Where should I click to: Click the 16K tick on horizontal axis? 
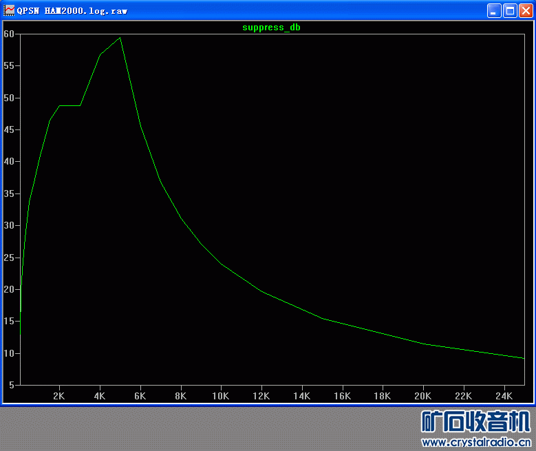[x=342, y=396]
